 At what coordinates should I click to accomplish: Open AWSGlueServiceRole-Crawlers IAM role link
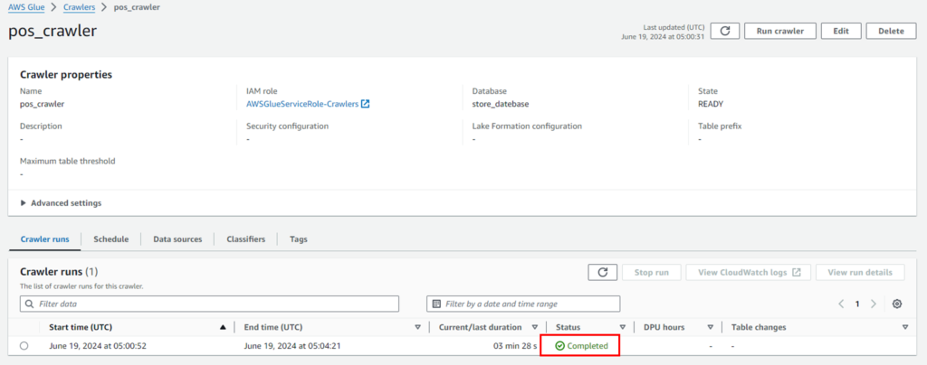302,104
